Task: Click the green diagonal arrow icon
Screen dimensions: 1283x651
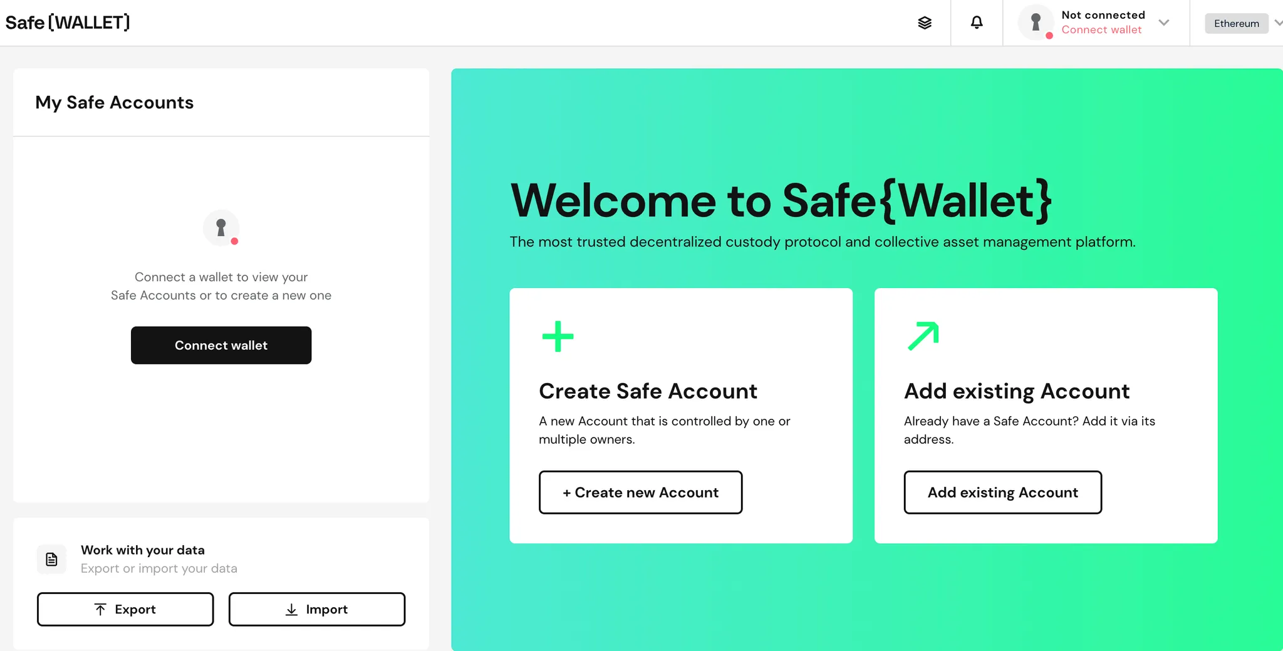Action: pos(923,336)
